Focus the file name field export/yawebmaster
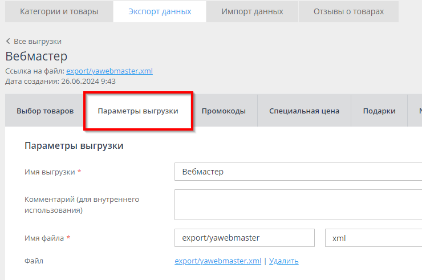The height and width of the screenshot is (280, 422). click(245, 238)
